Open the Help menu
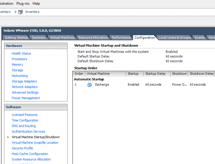This screenshot has width=215, height=164. coord(36,3)
